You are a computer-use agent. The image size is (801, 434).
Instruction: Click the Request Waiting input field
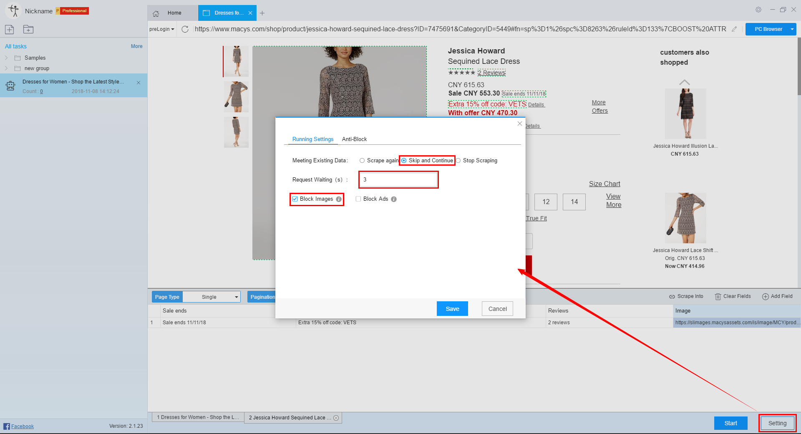click(398, 180)
